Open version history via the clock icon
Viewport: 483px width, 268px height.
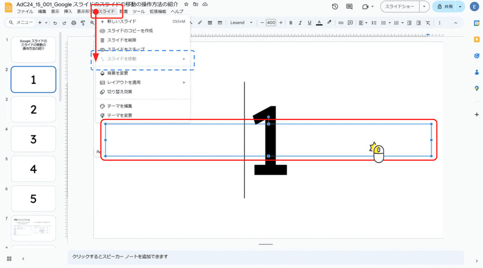tap(334, 6)
